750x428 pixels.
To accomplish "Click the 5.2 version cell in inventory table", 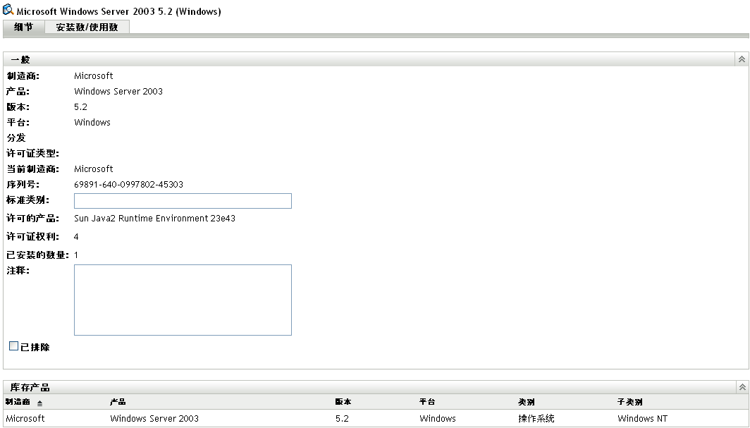I will [342, 418].
